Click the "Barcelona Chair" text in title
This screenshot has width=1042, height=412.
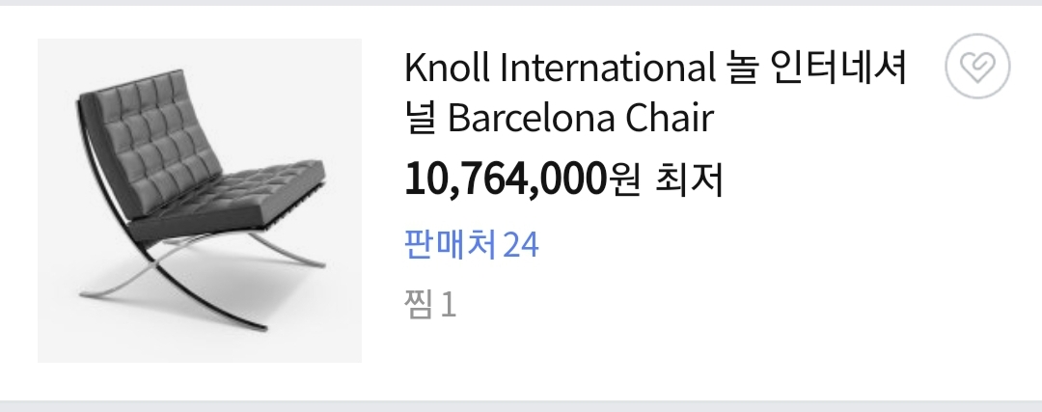[x=581, y=120]
